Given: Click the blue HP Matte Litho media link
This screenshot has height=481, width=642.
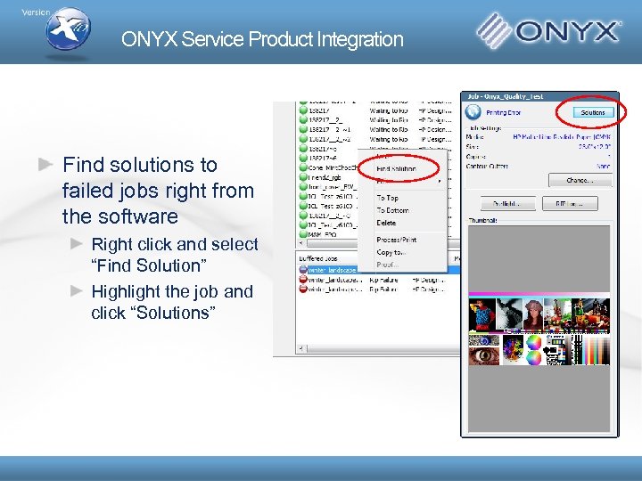Looking at the screenshot, I should click(x=562, y=136).
